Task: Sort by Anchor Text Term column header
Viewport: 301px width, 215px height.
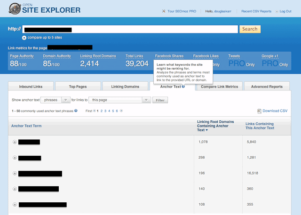Action: [x=26, y=126]
